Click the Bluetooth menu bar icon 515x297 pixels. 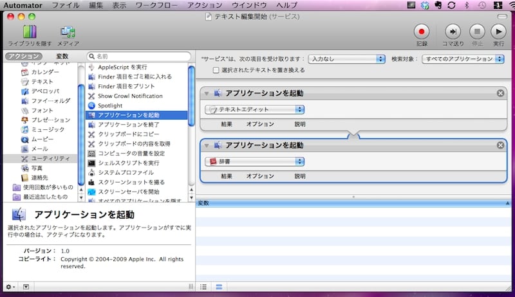coord(467,5)
